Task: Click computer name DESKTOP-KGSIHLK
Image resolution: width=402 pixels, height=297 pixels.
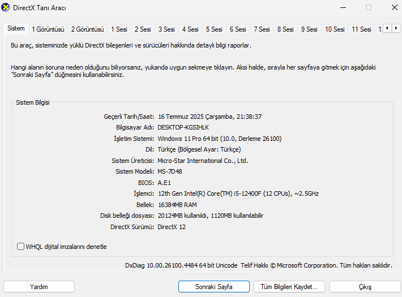Action: [x=183, y=127]
